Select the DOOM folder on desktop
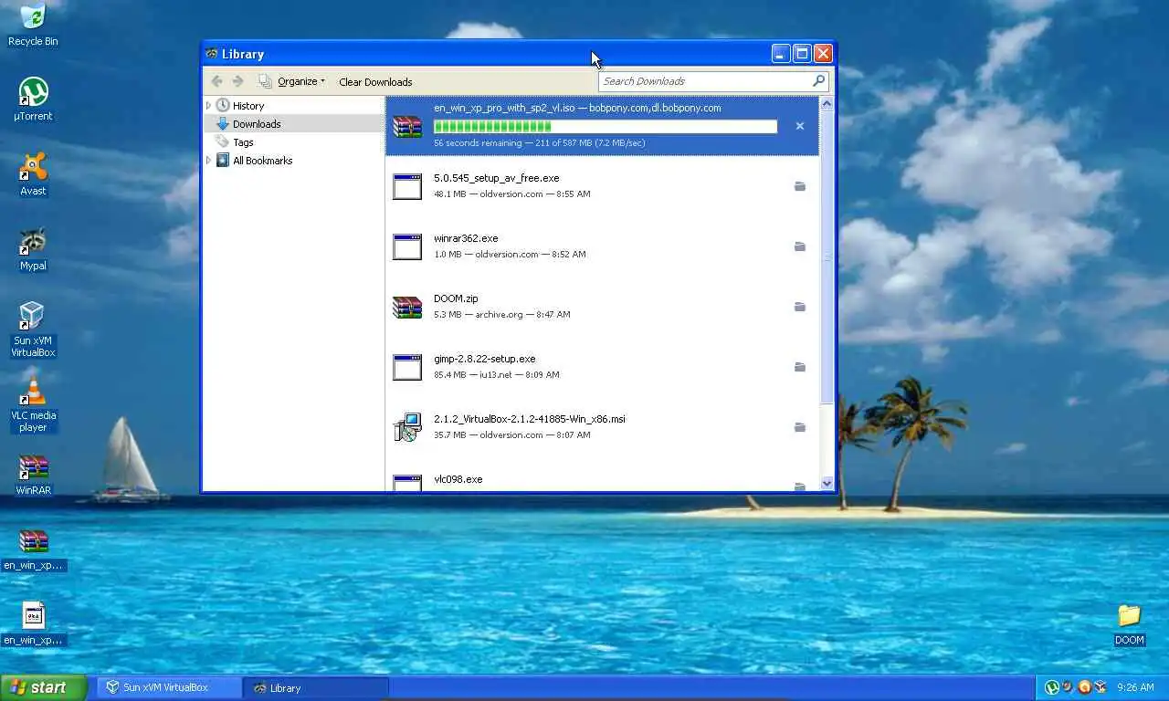The height and width of the screenshot is (701, 1169). 1130,624
